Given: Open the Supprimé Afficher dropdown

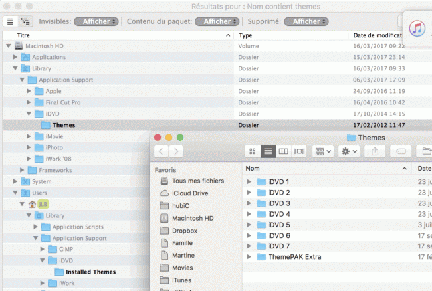Looking at the screenshot, I should tap(306, 21).
